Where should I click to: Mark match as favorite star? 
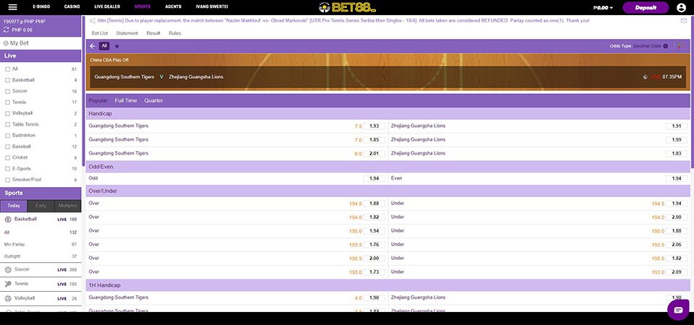(x=117, y=46)
